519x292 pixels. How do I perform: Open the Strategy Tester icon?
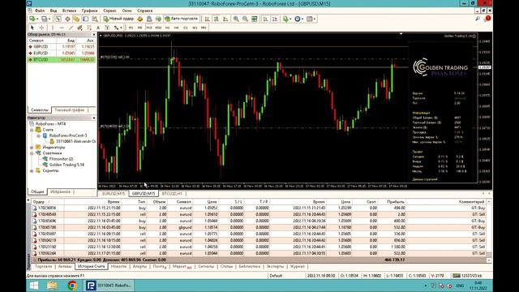coord(95,19)
